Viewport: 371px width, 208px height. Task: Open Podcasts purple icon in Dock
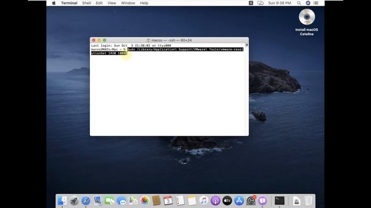pyautogui.click(x=215, y=201)
